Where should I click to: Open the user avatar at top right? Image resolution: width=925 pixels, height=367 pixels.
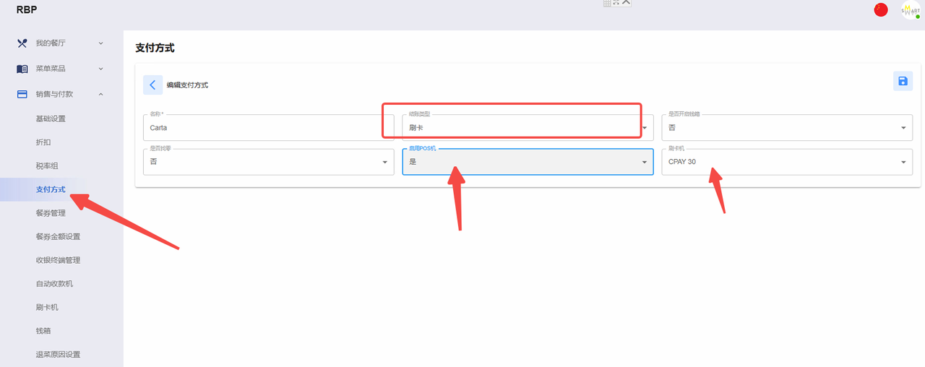pos(910,9)
